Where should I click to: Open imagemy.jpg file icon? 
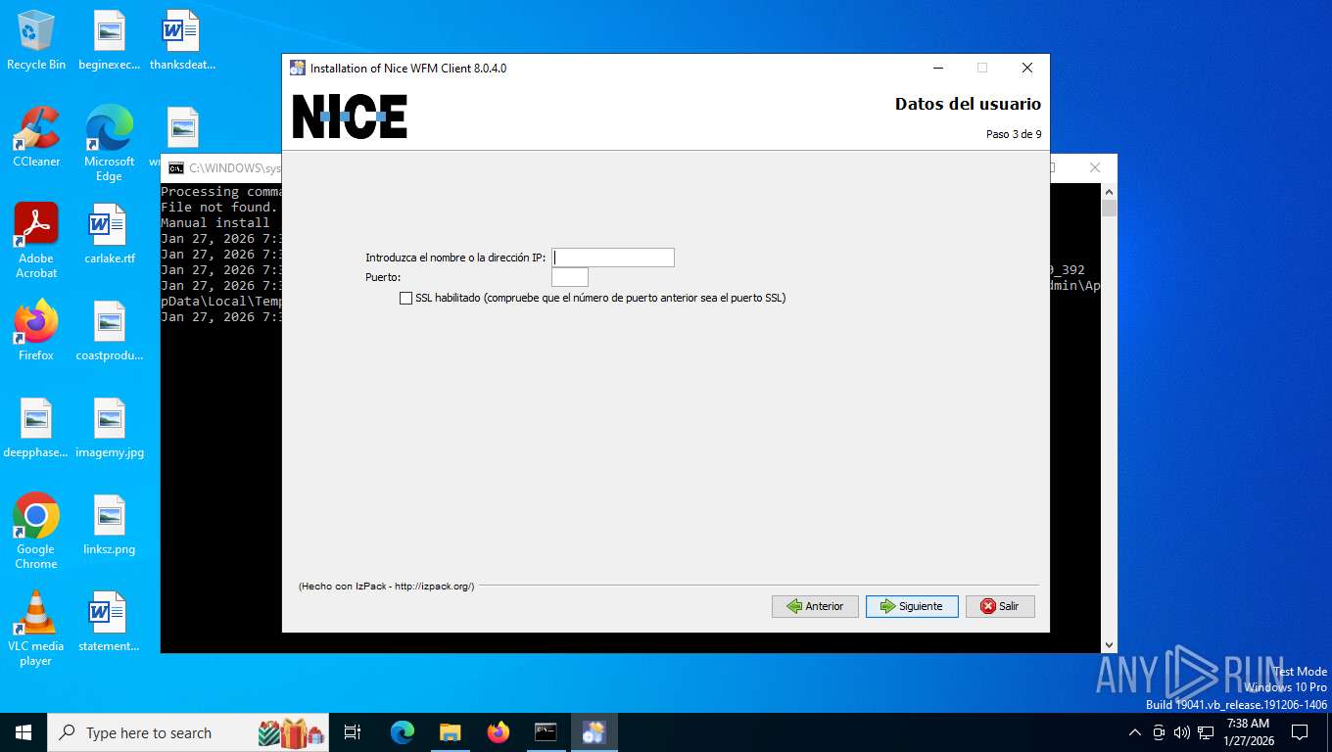click(x=109, y=428)
